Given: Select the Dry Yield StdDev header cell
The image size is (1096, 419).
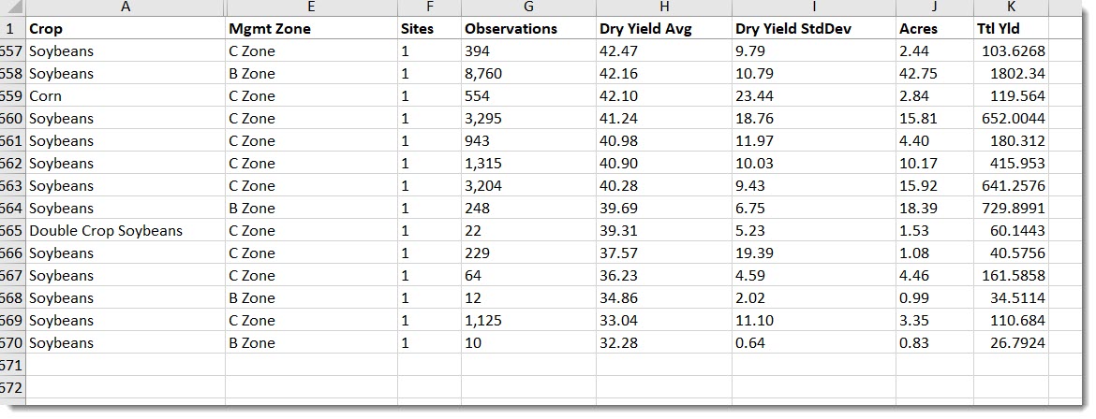Looking at the screenshot, I should [x=790, y=29].
